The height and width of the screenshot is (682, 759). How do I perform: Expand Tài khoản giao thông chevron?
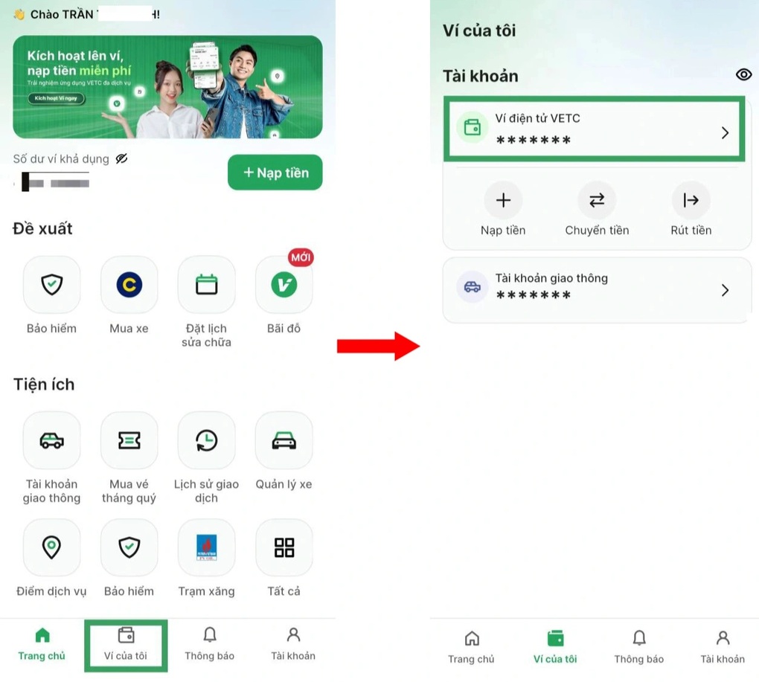pos(725,290)
